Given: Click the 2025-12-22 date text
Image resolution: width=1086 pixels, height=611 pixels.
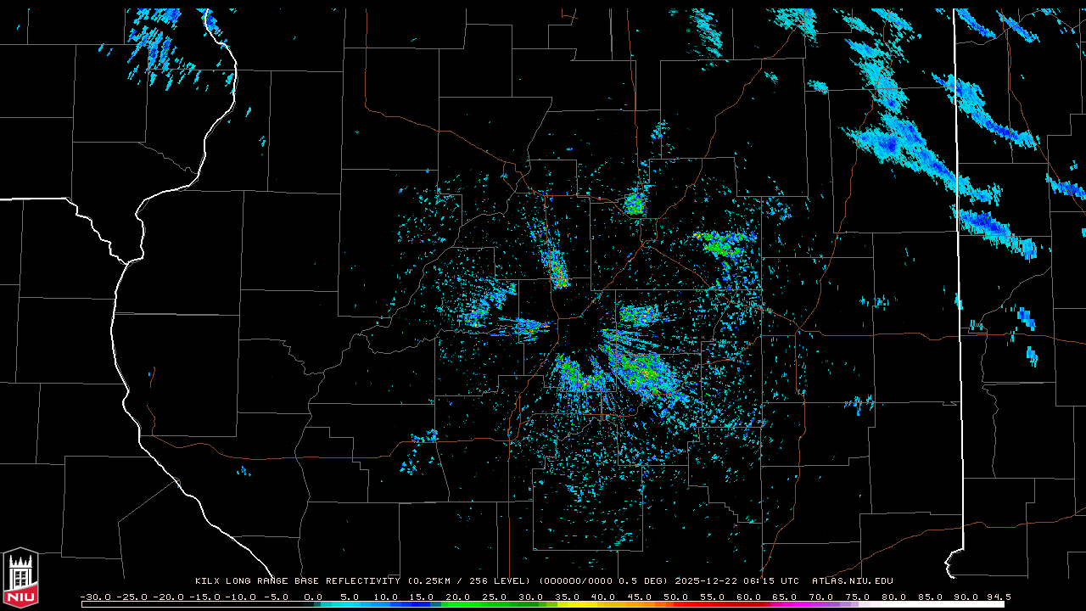Looking at the screenshot, I should [x=706, y=581].
